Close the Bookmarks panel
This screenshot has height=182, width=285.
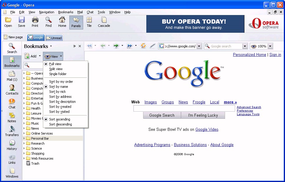click(x=80, y=46)
